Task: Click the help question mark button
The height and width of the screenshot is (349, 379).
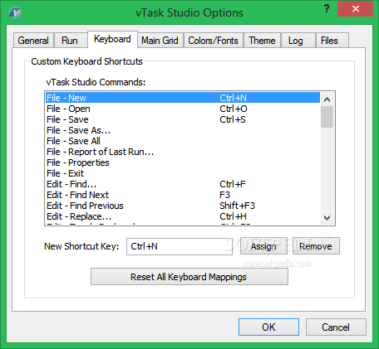Action: [x=327, y=9]
